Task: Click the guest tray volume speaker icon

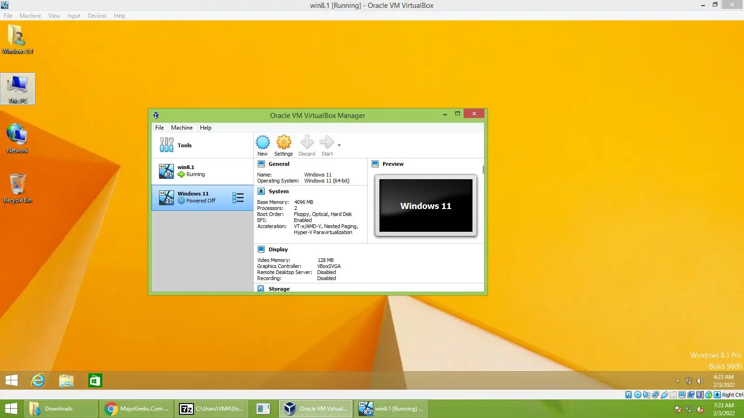Action: click(x=700, y=381)
